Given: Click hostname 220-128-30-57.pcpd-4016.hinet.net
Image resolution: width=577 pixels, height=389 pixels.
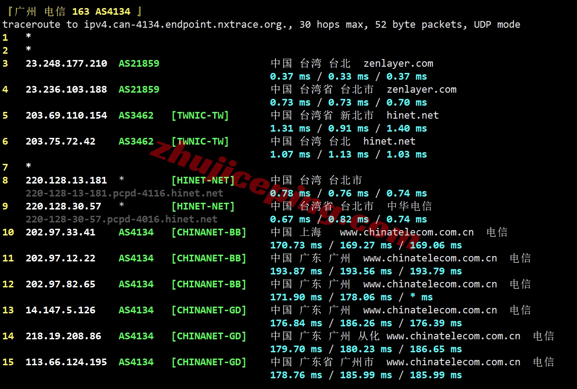Looking at the screenshot, I should [121, 219].
